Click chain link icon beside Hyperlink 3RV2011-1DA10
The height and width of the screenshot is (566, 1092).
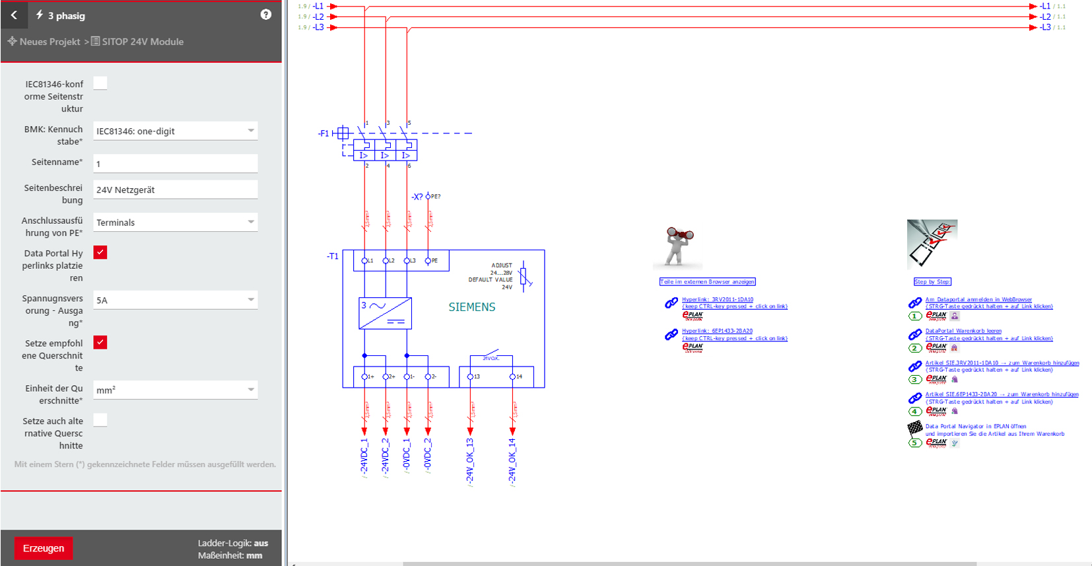pos(671,303)
